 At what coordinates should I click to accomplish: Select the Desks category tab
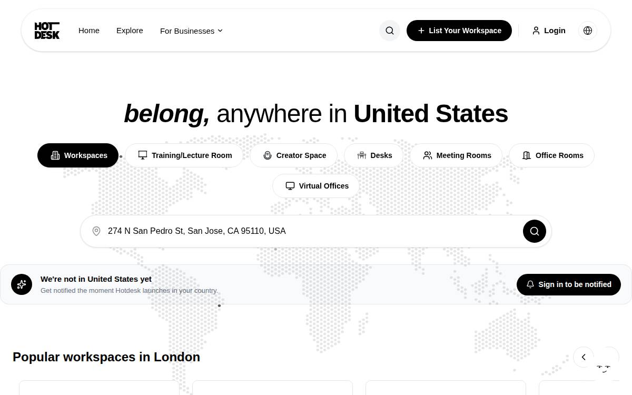point(374,155)
